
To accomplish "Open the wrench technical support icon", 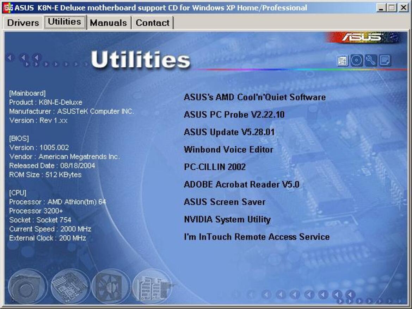I will (370, 60).
